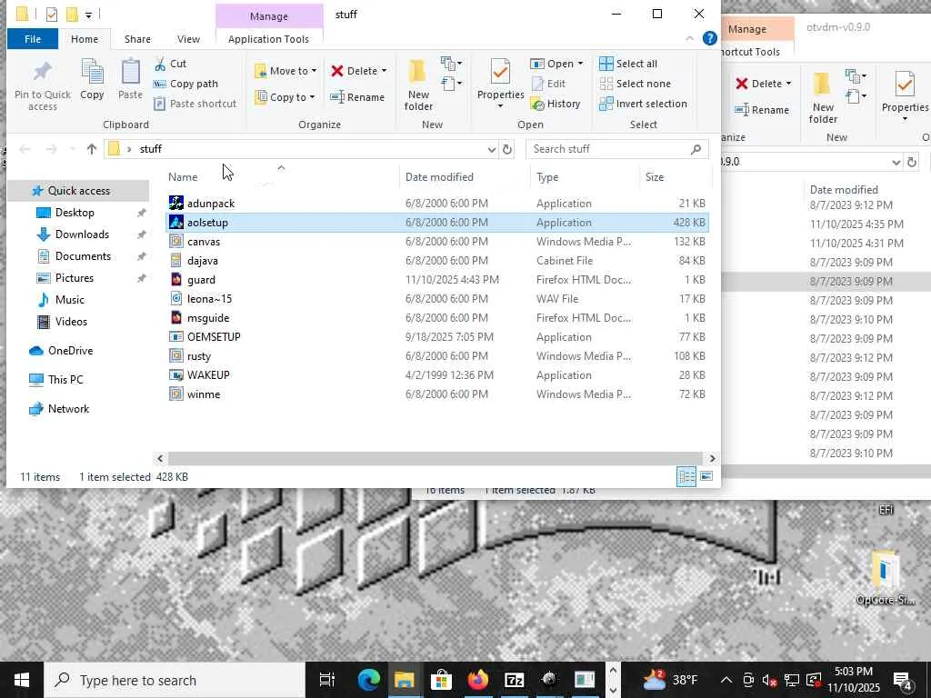Viewport: 931px width, 698px height.
Task: Launch 7-Zip from the taskbar
Action: (x=515, y=680)
